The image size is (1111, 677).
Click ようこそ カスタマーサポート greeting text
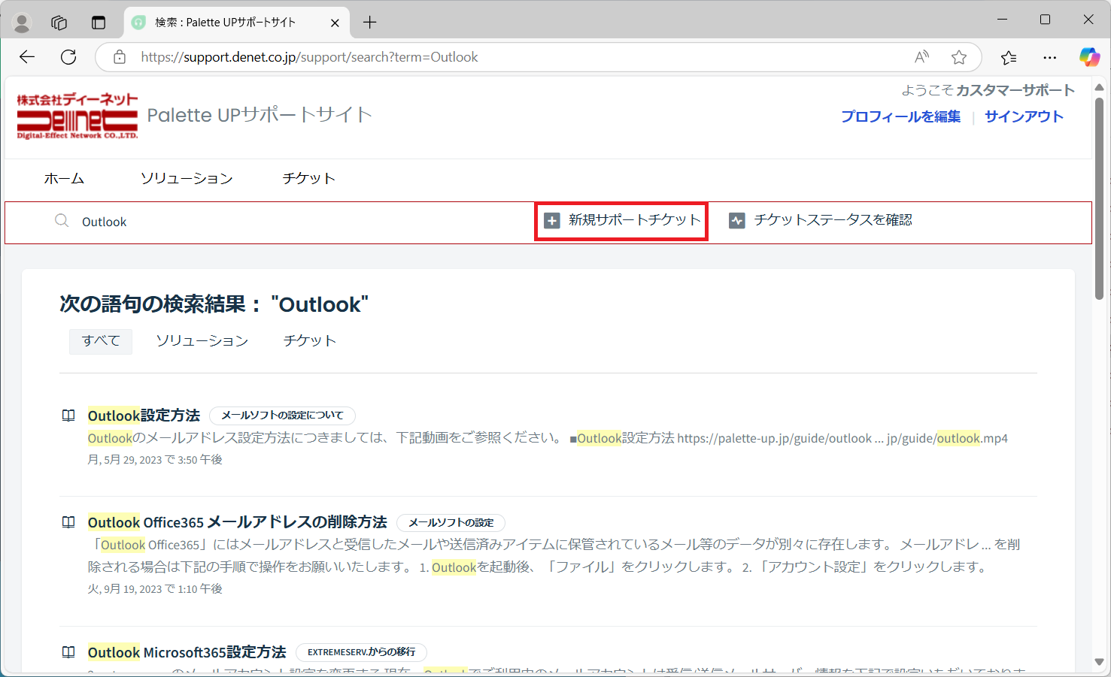(988, 90)
